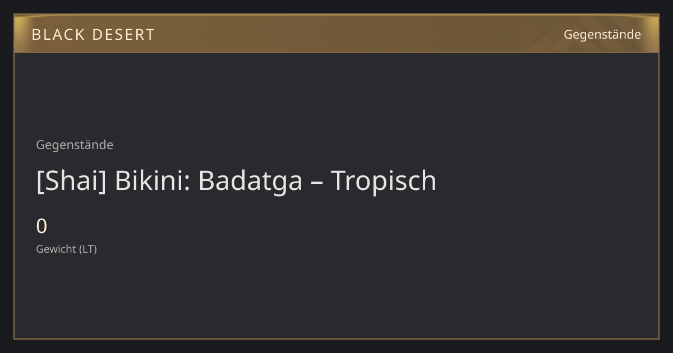Image resolution: width=673 pixels, height=353 pixels.
Task: Click the word DESERT in the logo
Action: [123, 35]
